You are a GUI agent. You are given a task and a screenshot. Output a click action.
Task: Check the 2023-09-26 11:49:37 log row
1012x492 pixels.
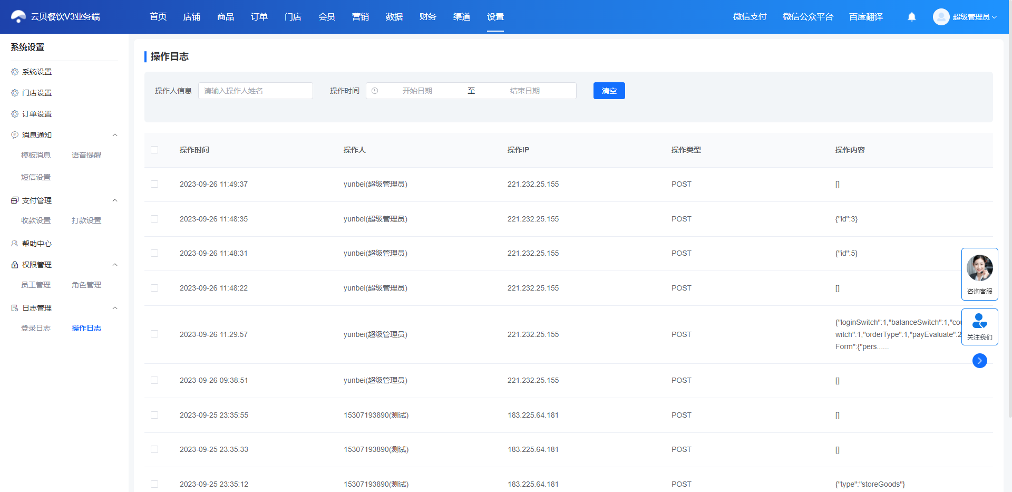(x=154, y=184)
